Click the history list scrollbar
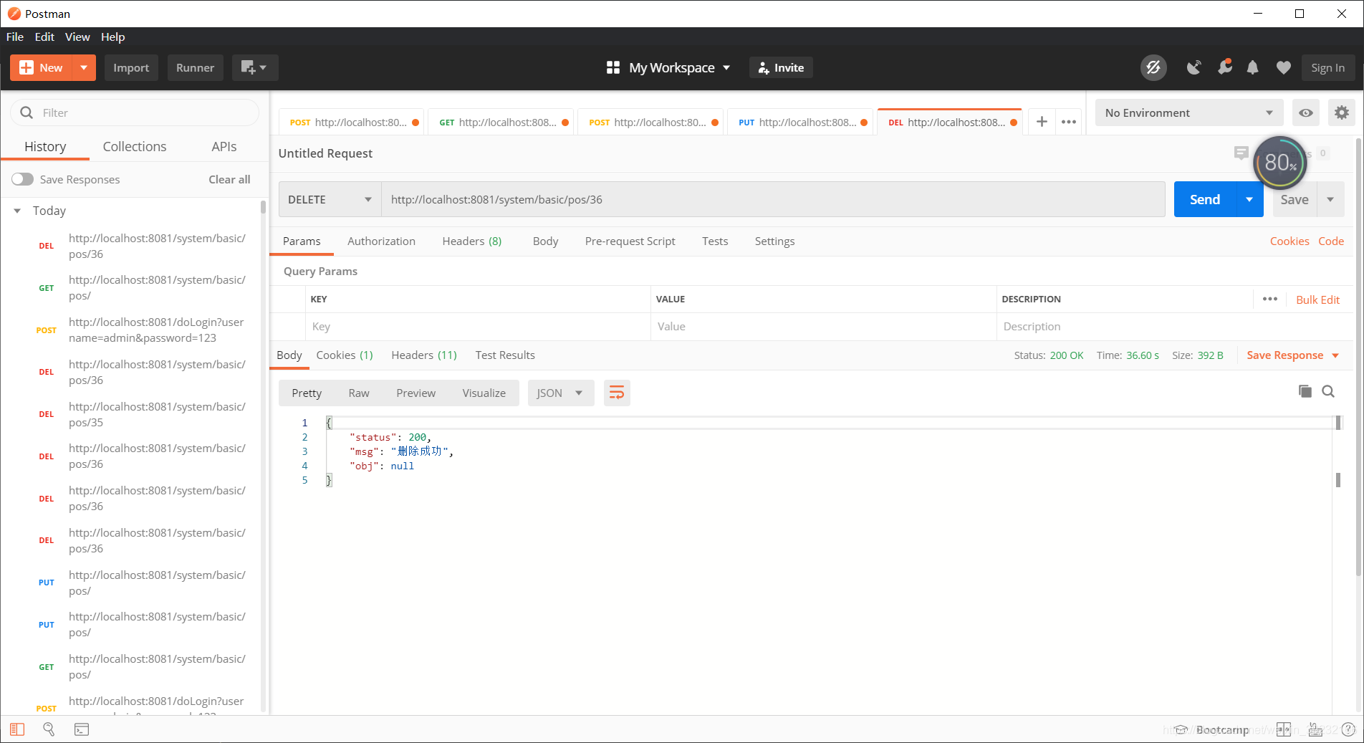Screen dimensions: 1364x743 263,208
